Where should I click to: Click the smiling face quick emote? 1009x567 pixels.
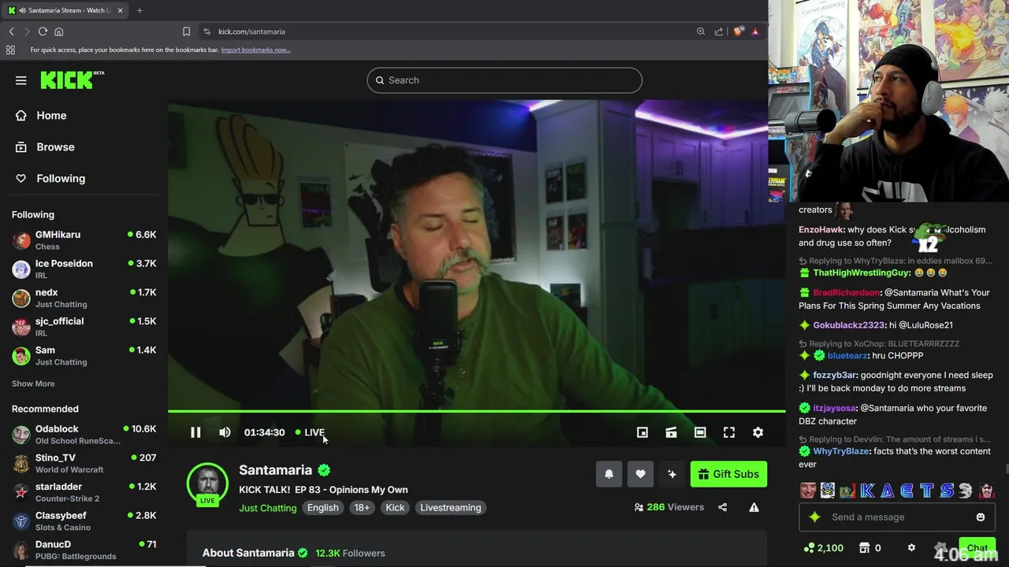coord(808,491)
